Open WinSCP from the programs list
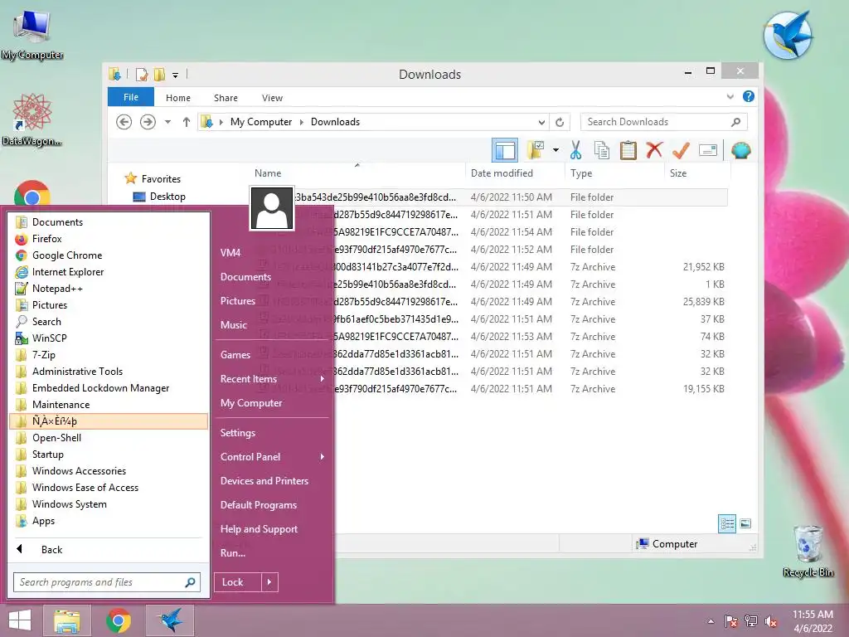The height and width of the screenshot is (637, 849). (49, 338)
